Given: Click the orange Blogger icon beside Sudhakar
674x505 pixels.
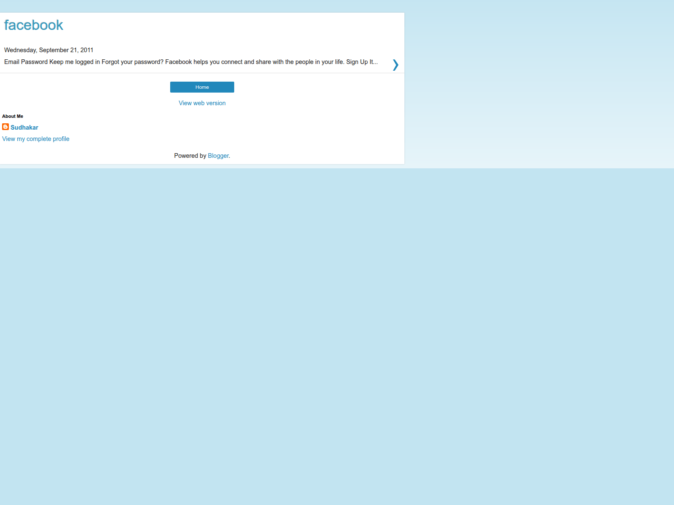Looking at the screenshot, I should pyautogui.click(x=5, y=127).
